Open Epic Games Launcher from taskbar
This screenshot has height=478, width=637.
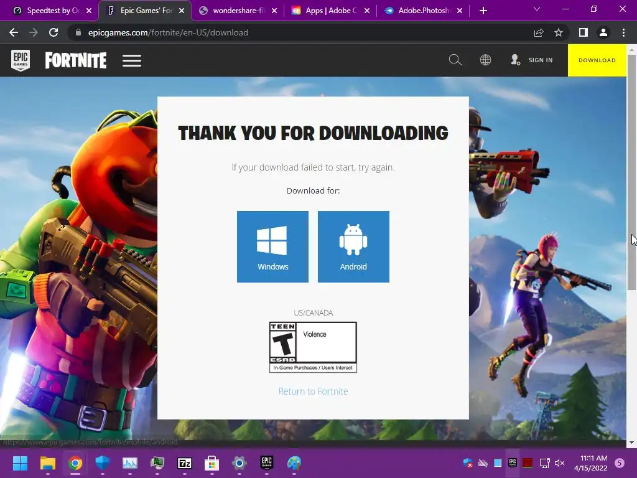(266, 463)
